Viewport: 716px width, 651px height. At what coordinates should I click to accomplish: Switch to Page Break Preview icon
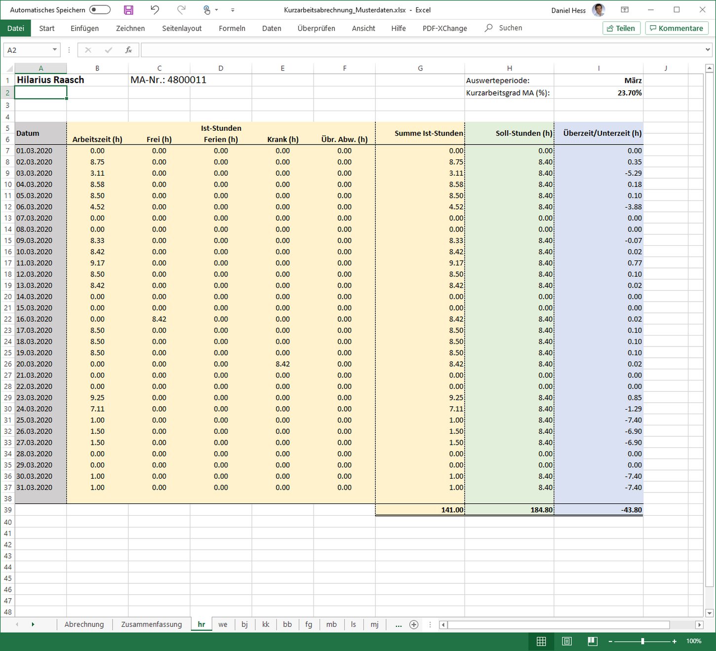pyautogui.click(x=593, y=641)
